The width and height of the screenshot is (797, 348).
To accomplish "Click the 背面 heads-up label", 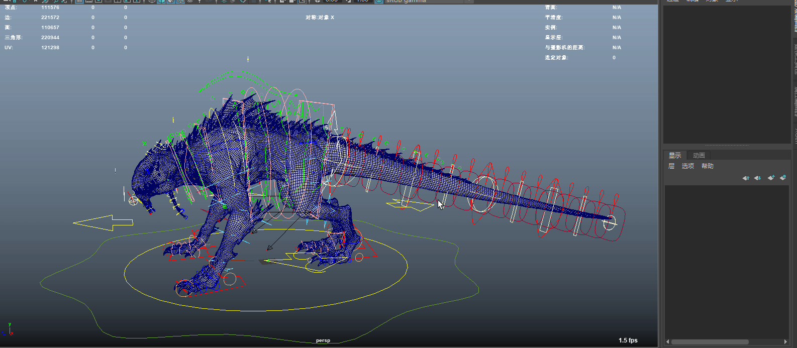I will click(551, 8).
